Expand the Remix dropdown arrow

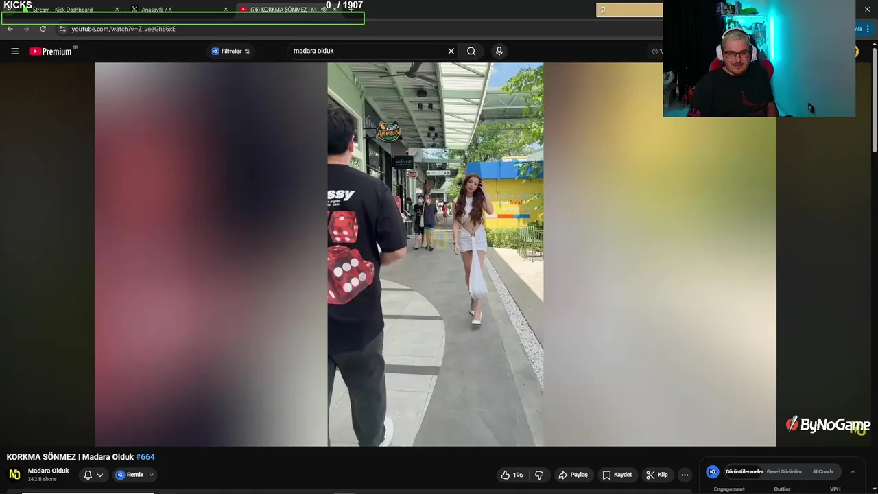click(152, 475)
